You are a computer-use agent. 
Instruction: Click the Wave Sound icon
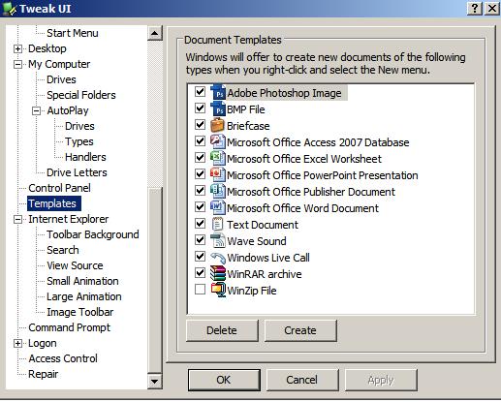218,241
